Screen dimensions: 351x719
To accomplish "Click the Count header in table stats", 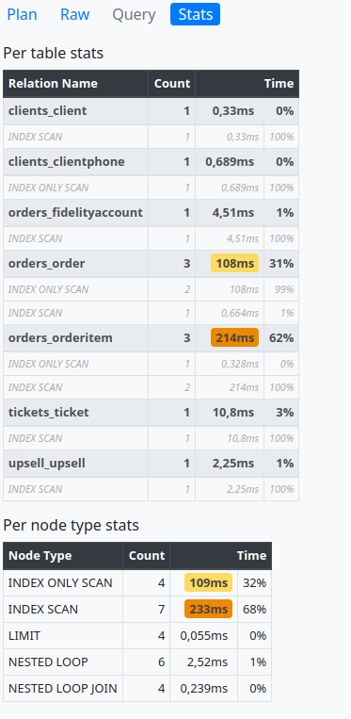I will click(x=171, y=84).
